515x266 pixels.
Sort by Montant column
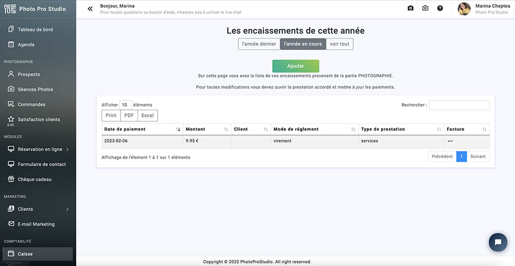coord(207,129)
